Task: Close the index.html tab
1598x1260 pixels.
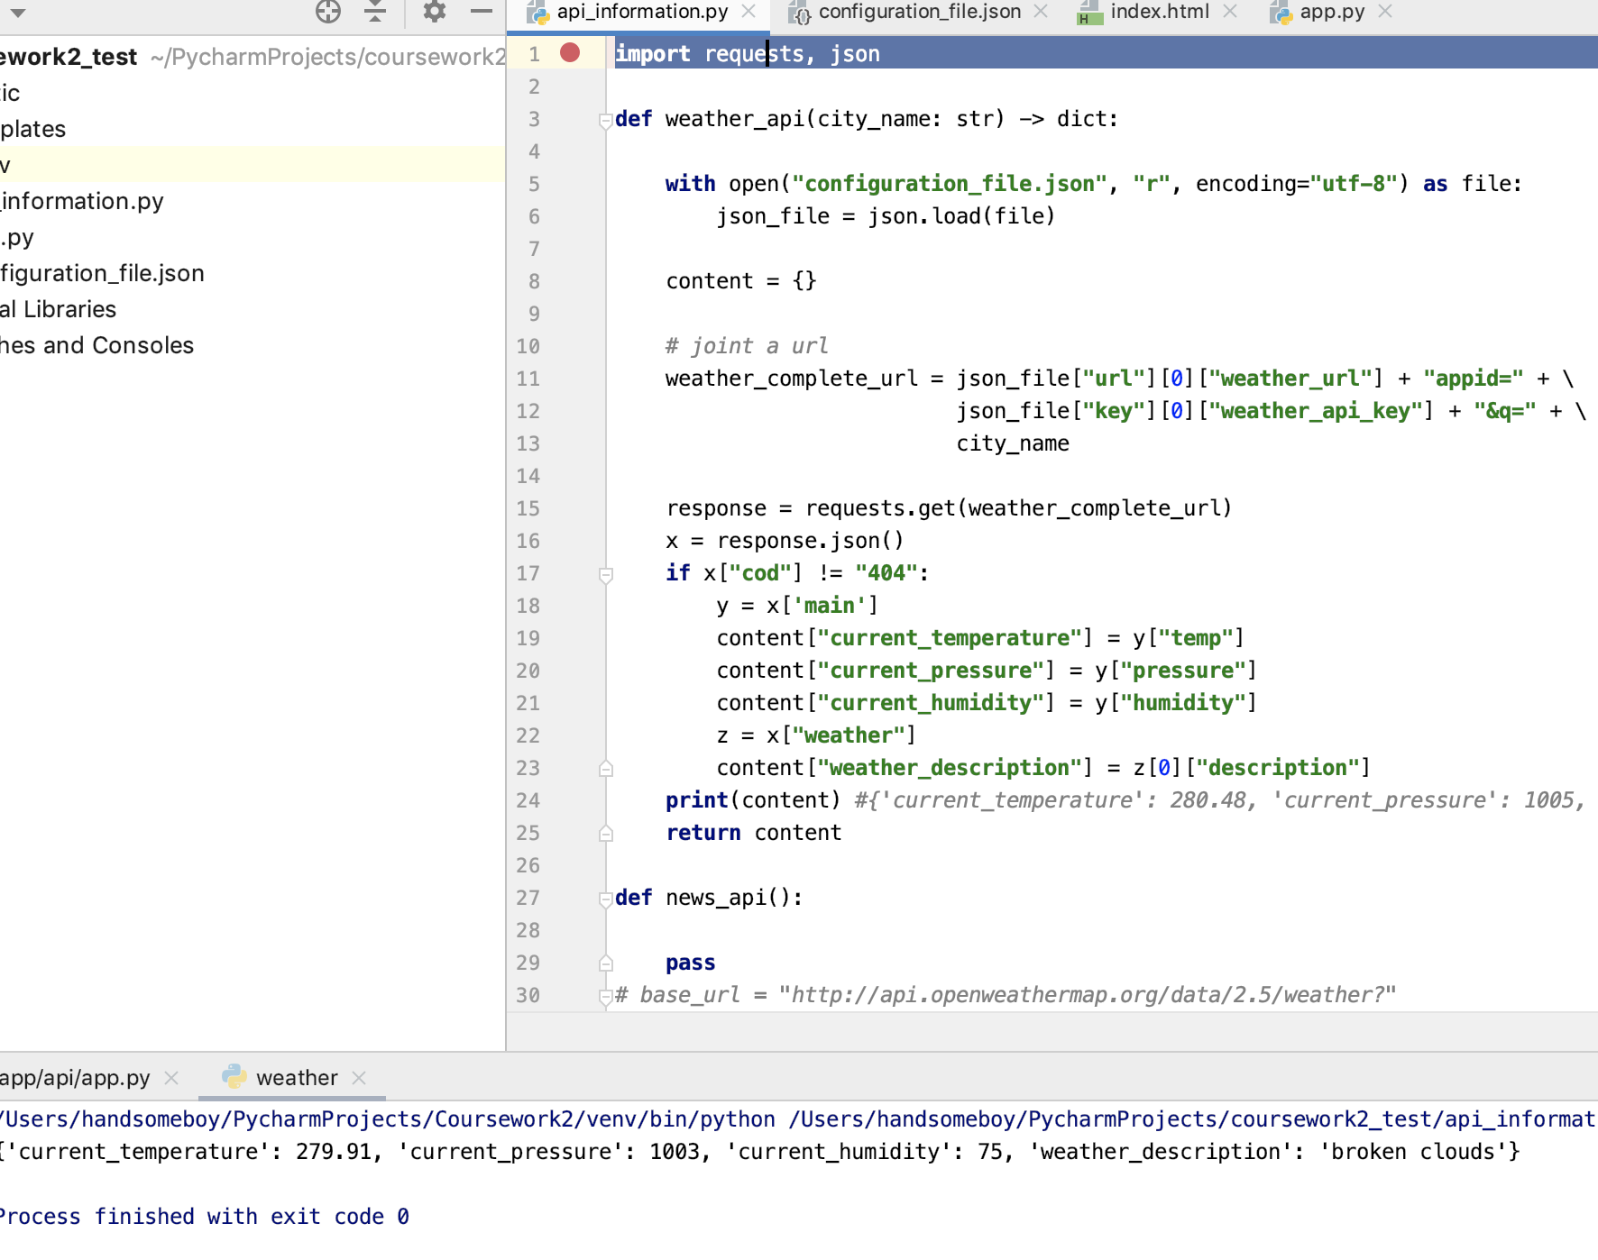Action: [1230, 12]
